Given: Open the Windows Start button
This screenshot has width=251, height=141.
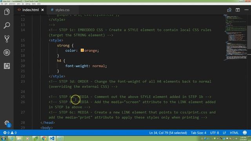Looking at the screenshot, I should tap(3, 138).
